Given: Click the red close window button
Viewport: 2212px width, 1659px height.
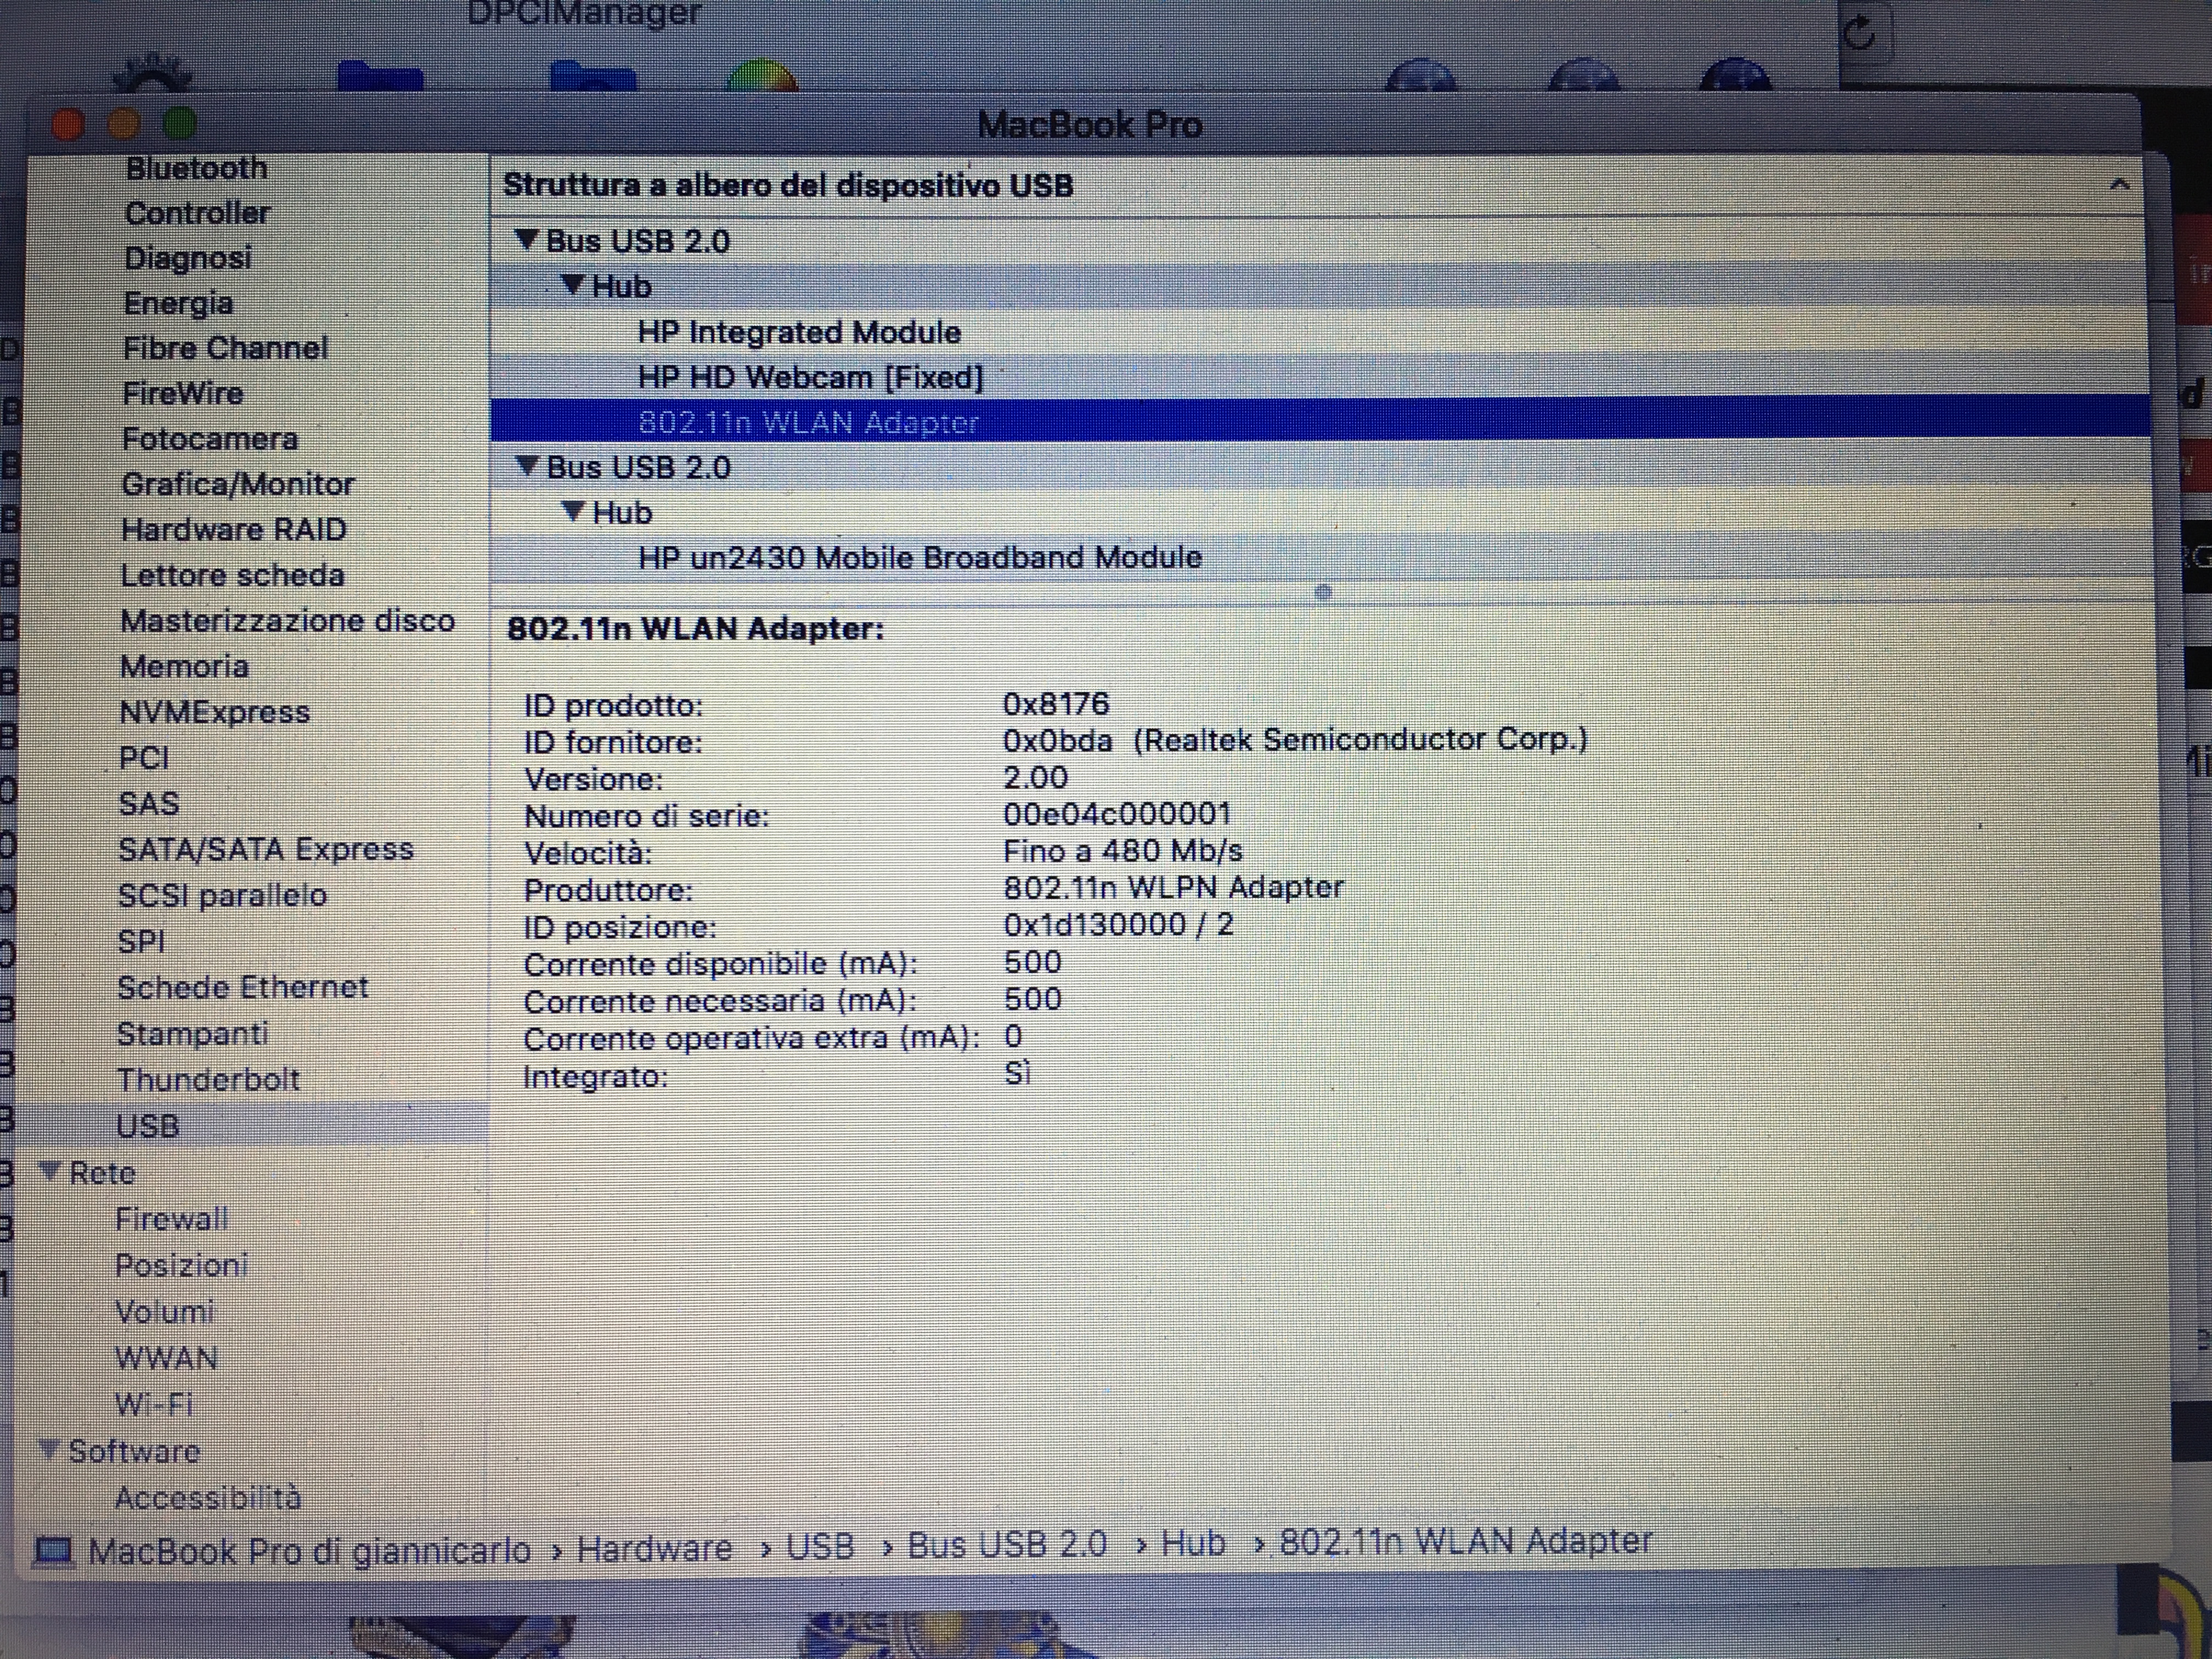Looking at the screenshot, I should click(x=68, y=124).
